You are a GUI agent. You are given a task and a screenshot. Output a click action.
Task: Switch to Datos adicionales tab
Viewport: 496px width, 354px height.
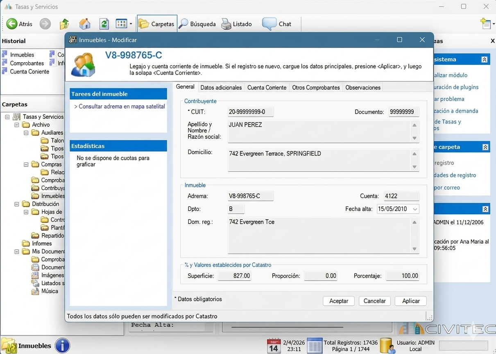[221, 87]
